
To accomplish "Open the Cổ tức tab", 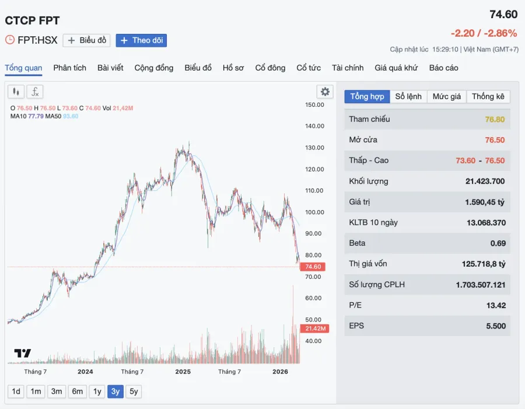I will tap(309, 68).
